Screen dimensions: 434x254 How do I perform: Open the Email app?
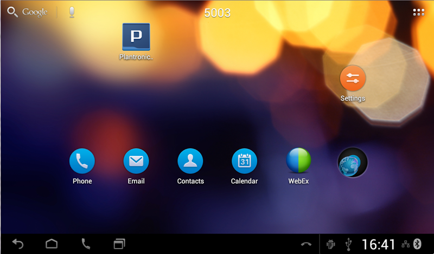click(136, 160)
